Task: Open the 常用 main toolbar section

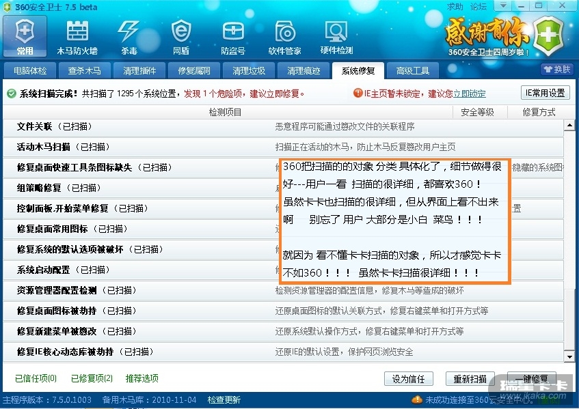Action: click(x=25, y=36)
